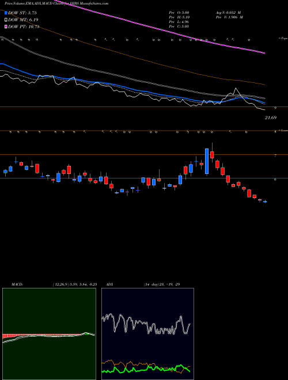
Task: Click the price axis label '7'
Action: click(x=275, y=156)
